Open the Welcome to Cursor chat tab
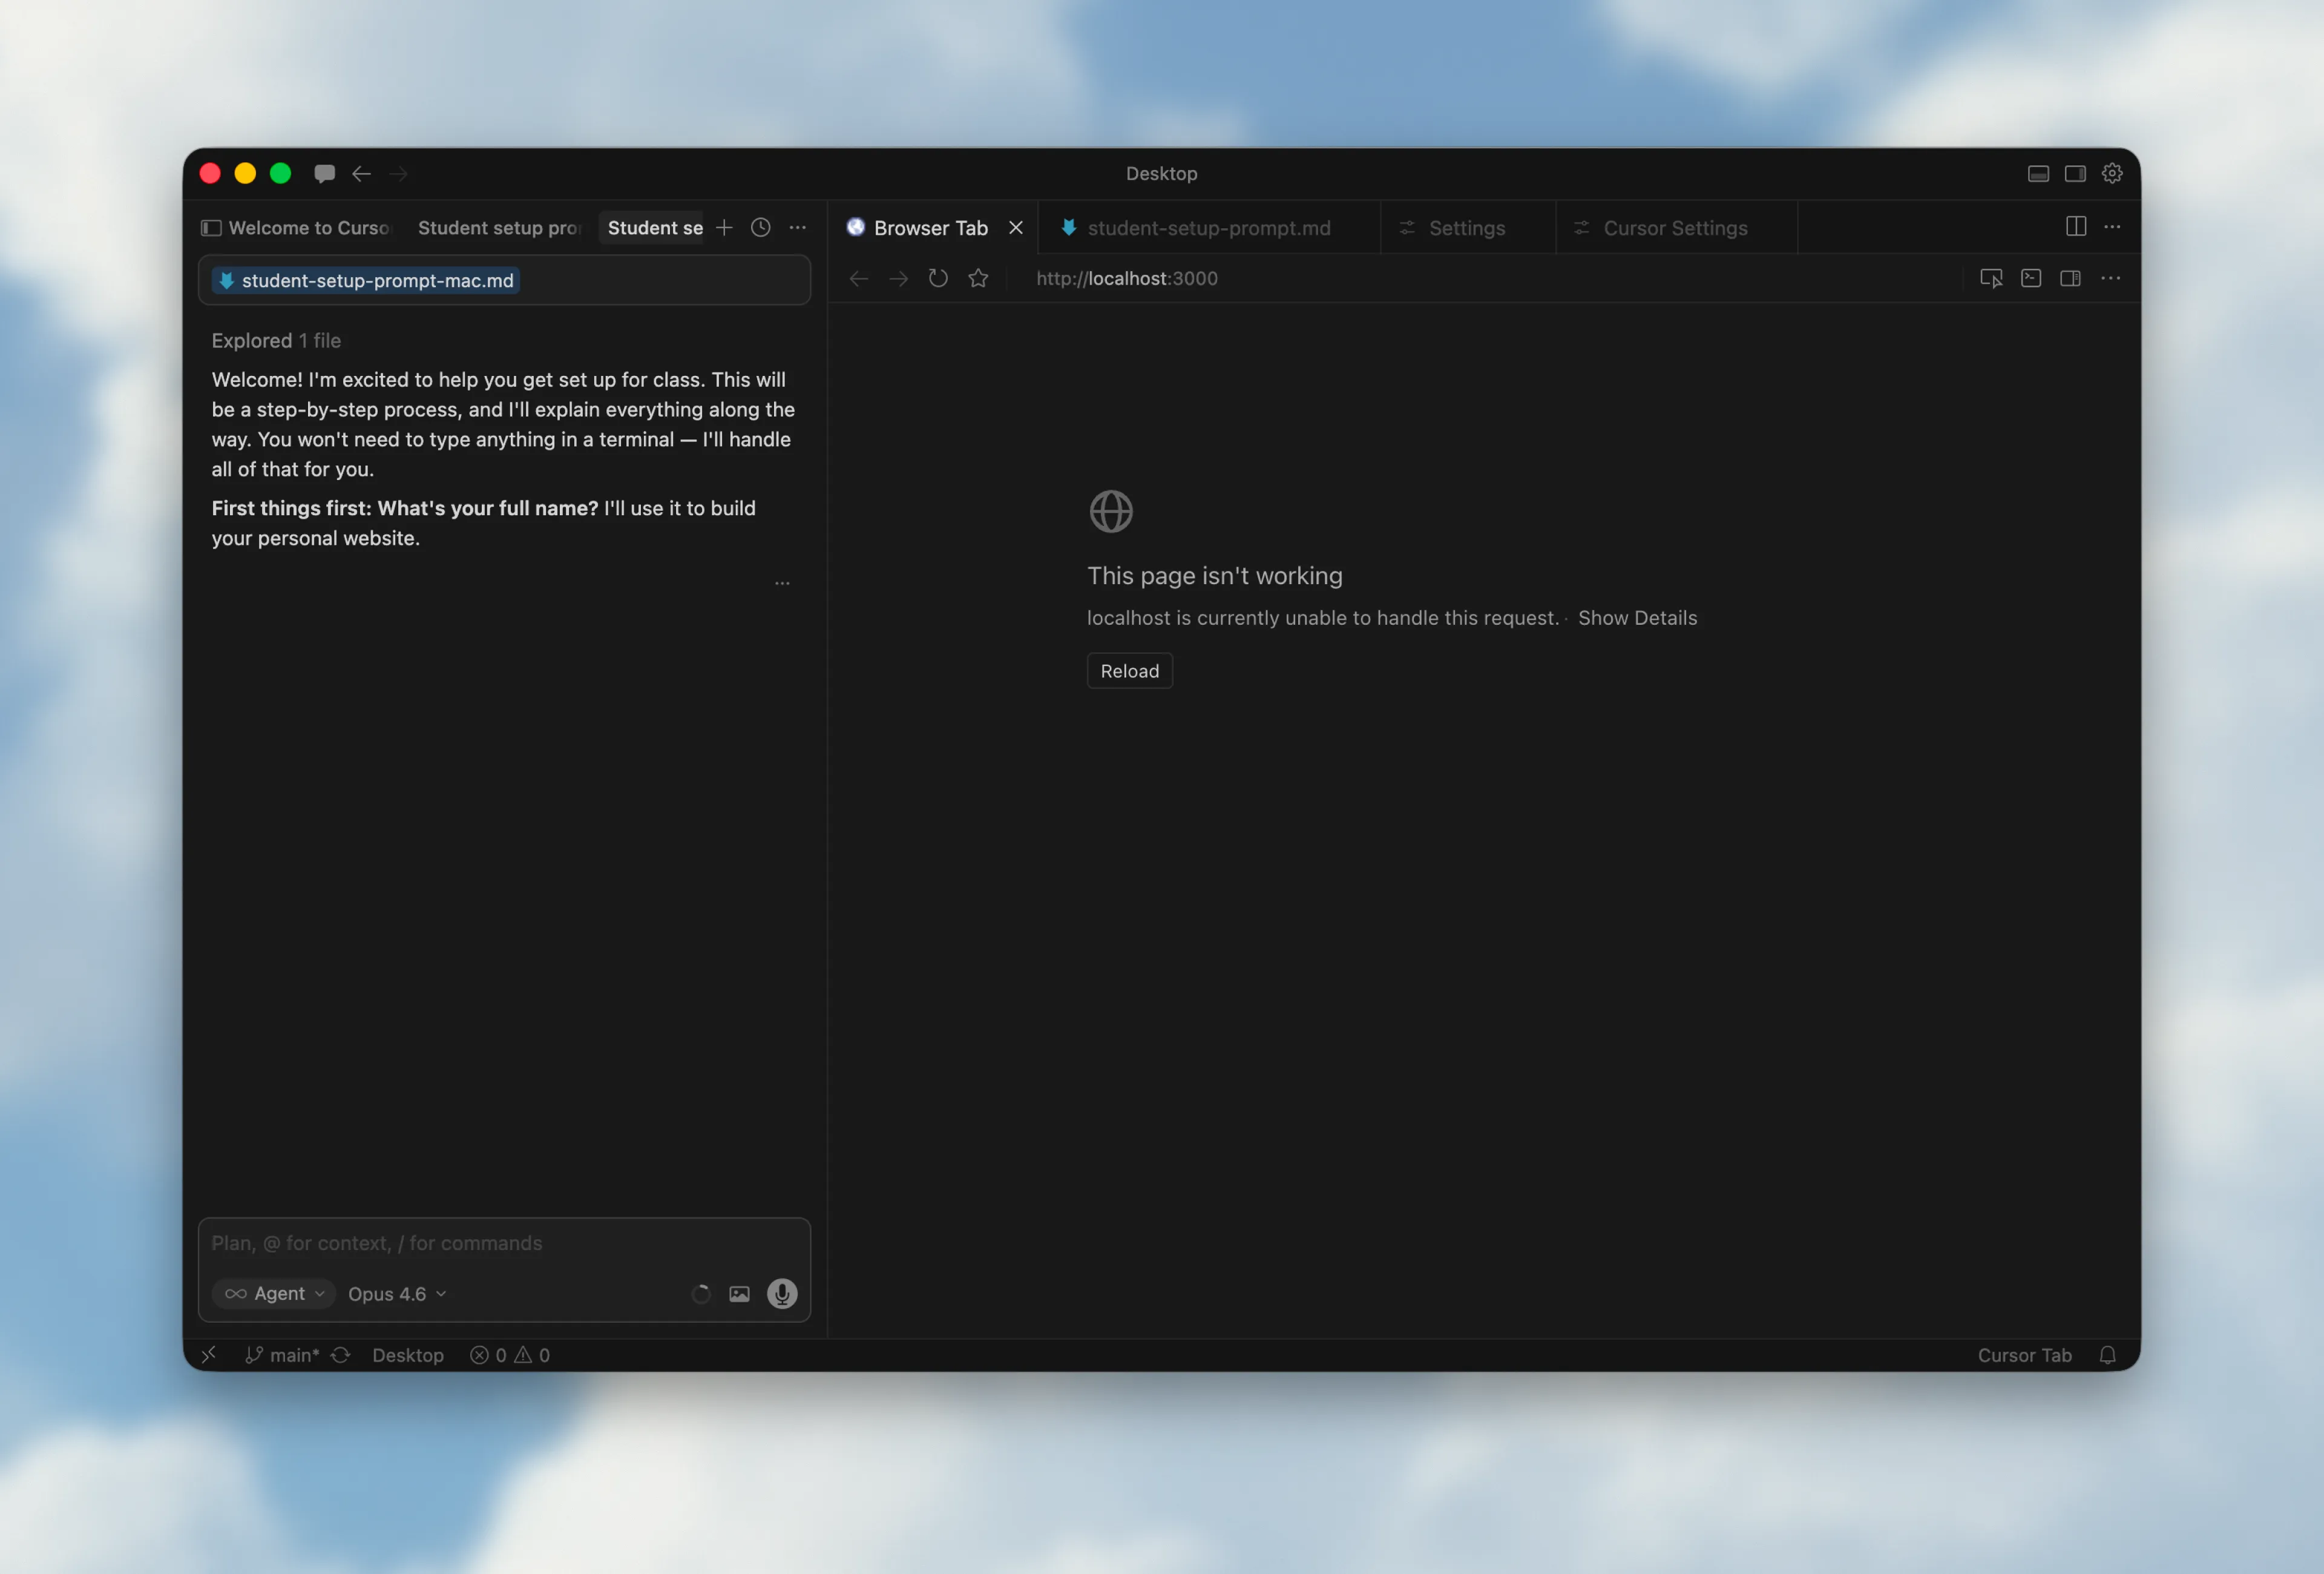 pyautogui.click(x=297, y=228)
